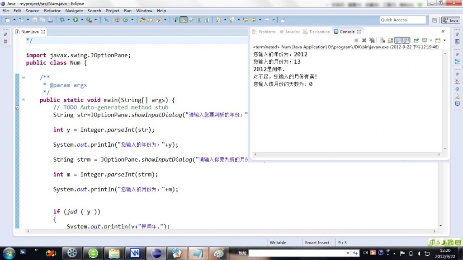Click the Clear Console icon
This screenshot has height=260, width=463.
pos(383,40)
